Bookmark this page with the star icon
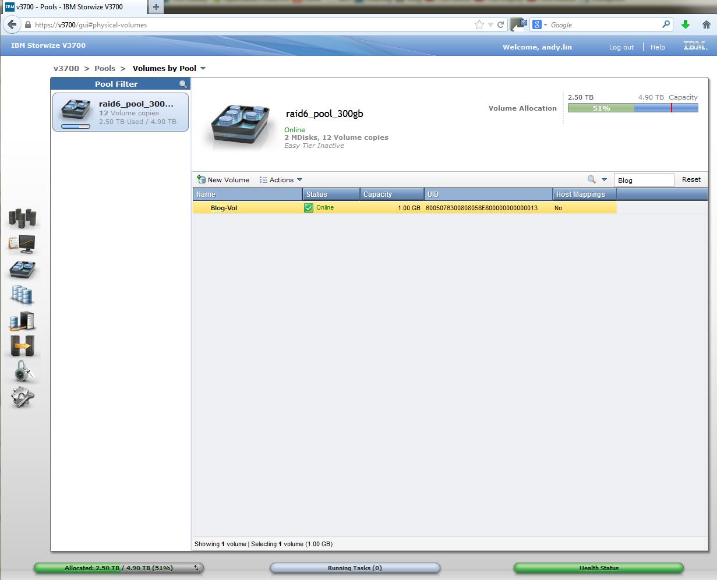The width and height of the screenshot is (717, 580). (x=479, y=24)
